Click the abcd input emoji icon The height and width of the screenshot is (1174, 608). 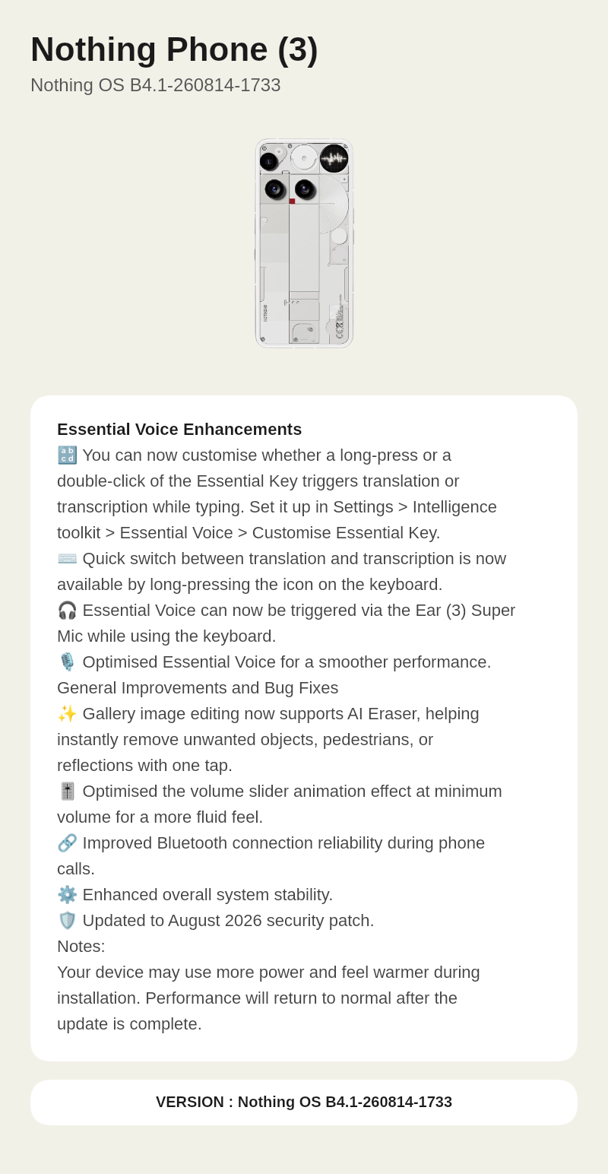click(x=67, y=455)
